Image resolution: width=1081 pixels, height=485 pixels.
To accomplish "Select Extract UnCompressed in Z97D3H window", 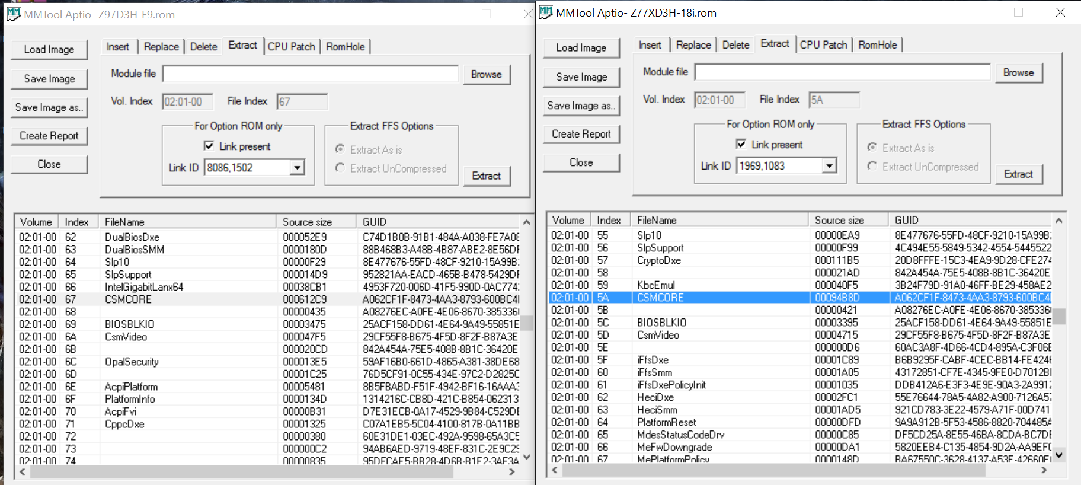I will 340,168.
